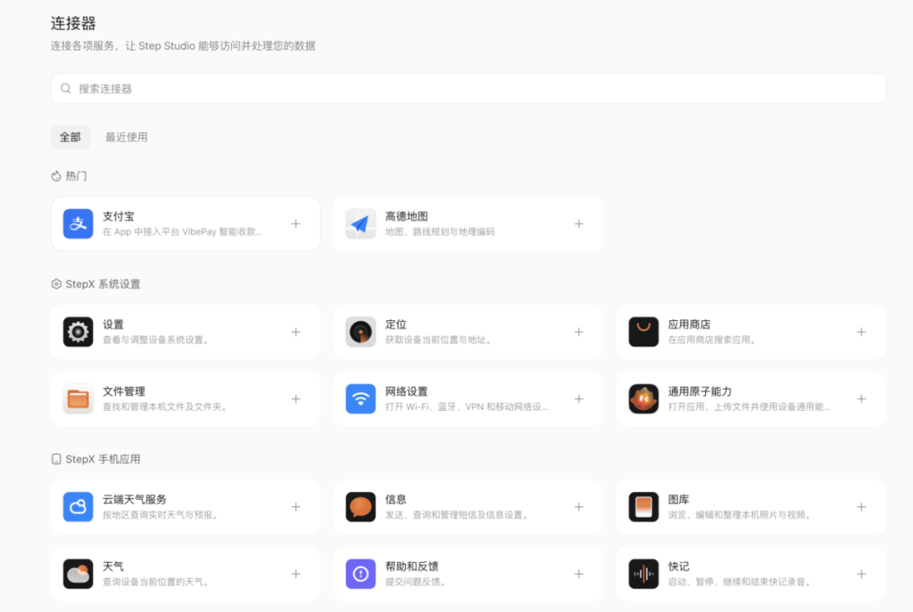
Task: Add the 支付宝 connector with its plus
Action: click(296, 224)
